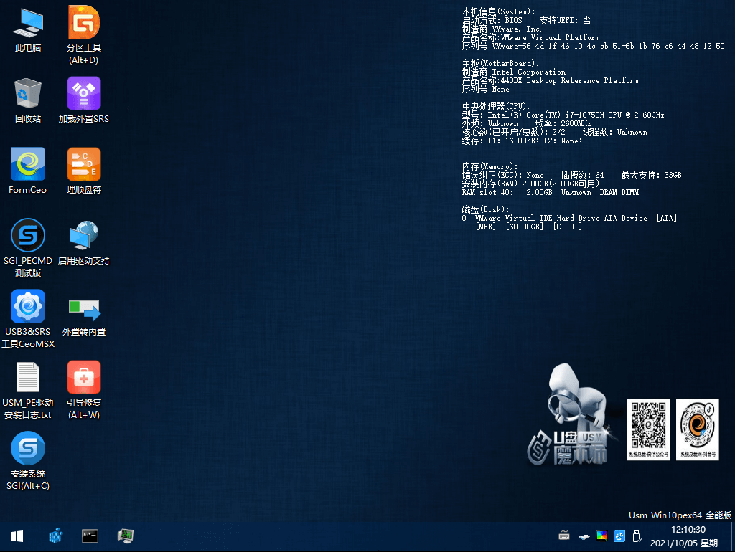Open 安装系统 SGI(Alt+C) installer
Image resolution: width=735 pixels, height=552 pixels.
click(28, 461)
